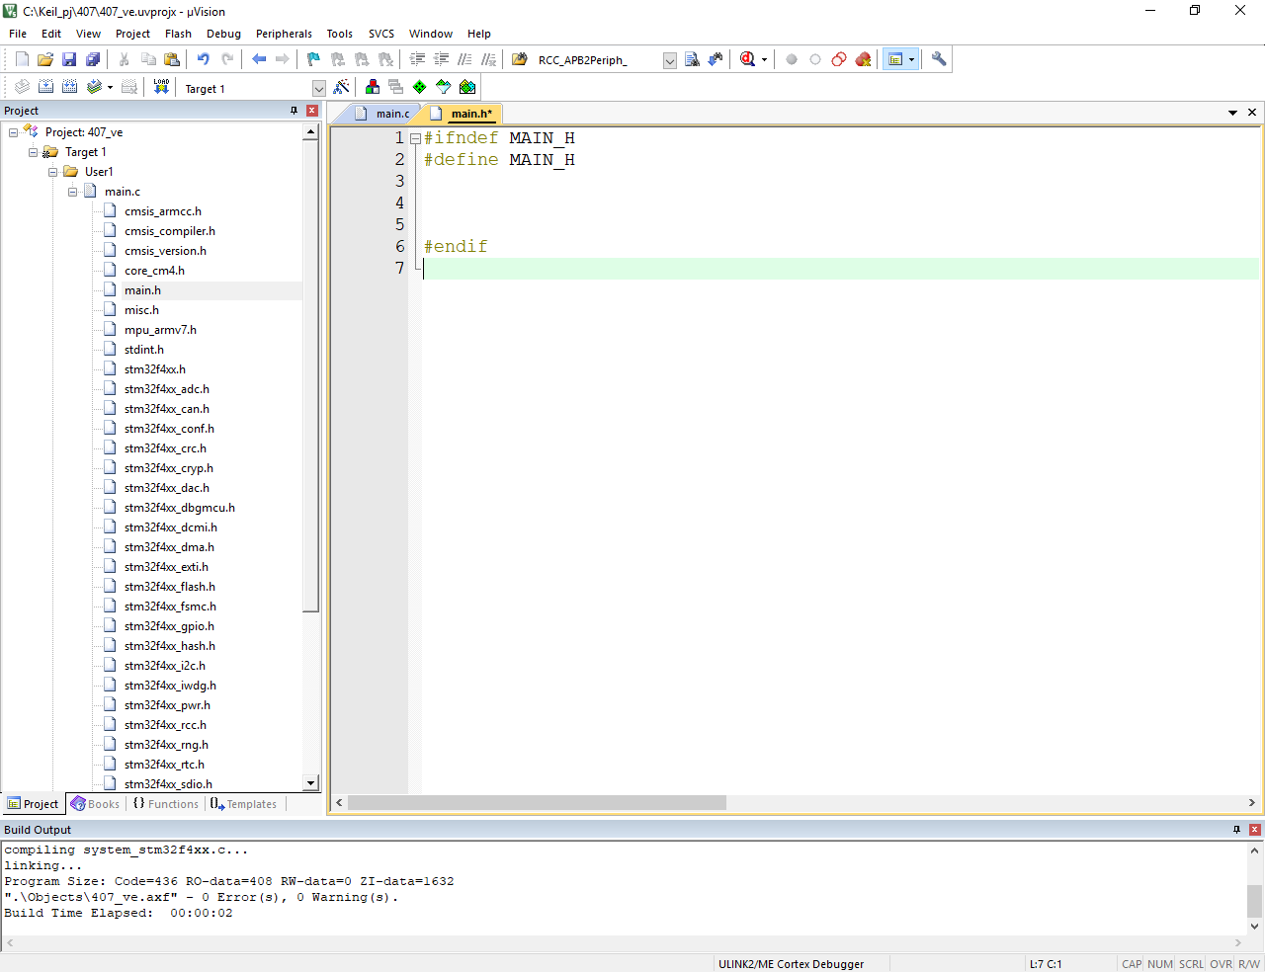Click the Rebuild all target files icon
This screenshot has height=972, width=1265.
coord(69,87)
